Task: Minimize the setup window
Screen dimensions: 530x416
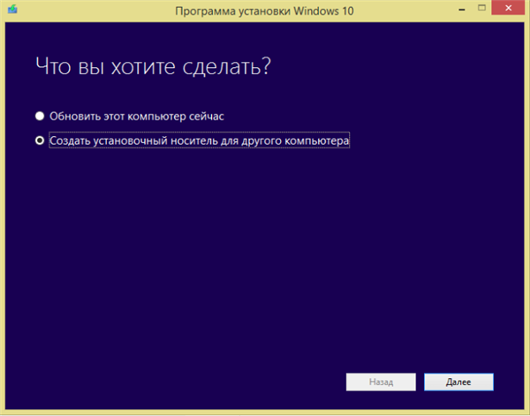Action: click(x=462, y=9)
